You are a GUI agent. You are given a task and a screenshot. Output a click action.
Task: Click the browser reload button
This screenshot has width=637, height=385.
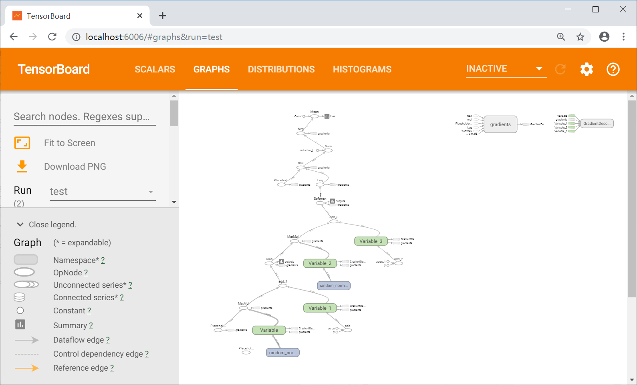point(52,37)
